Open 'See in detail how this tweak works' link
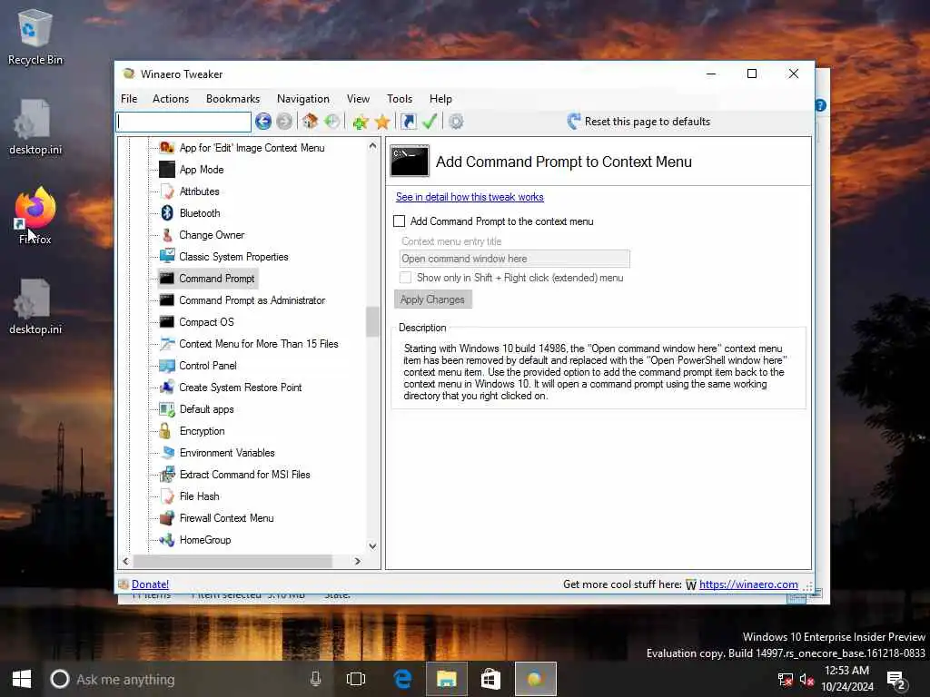The height and width of the screenshot is (697, 930). click(470, 197)
